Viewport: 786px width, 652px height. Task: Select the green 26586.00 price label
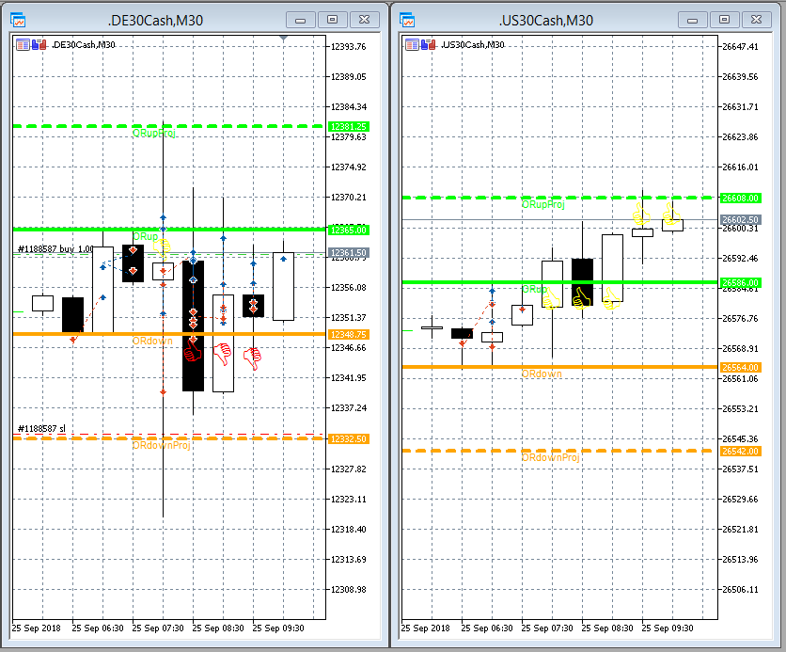point(740,283)
